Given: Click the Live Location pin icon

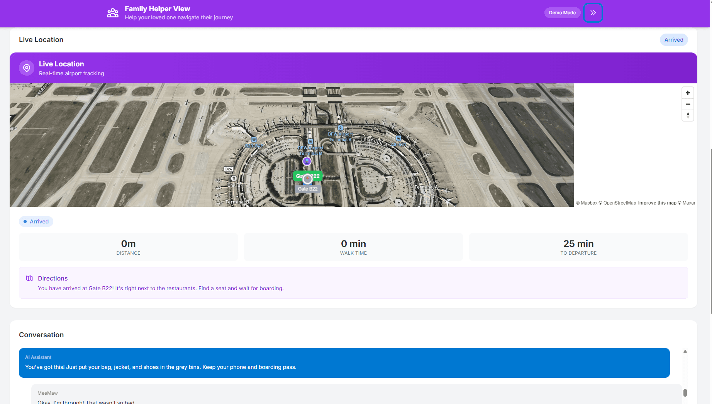Looking at the screenshot, I should click(x=27, y=68).
